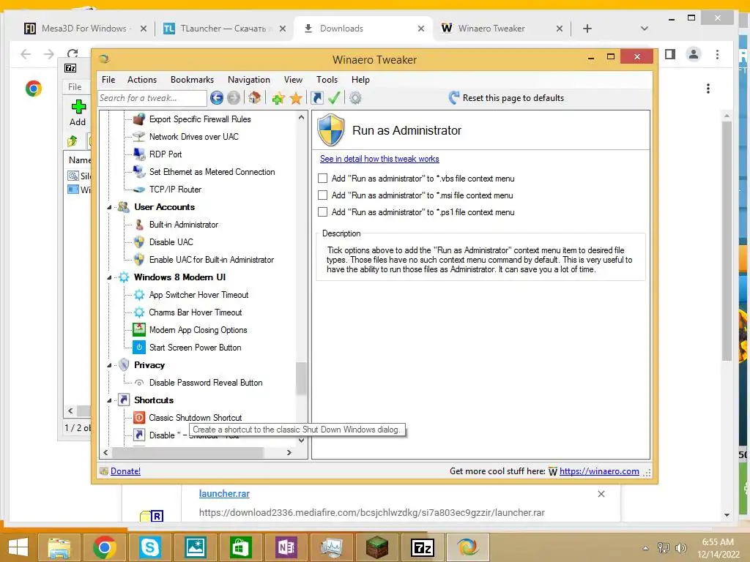Open bookmarks with the gold star icon

coord(296,99)
